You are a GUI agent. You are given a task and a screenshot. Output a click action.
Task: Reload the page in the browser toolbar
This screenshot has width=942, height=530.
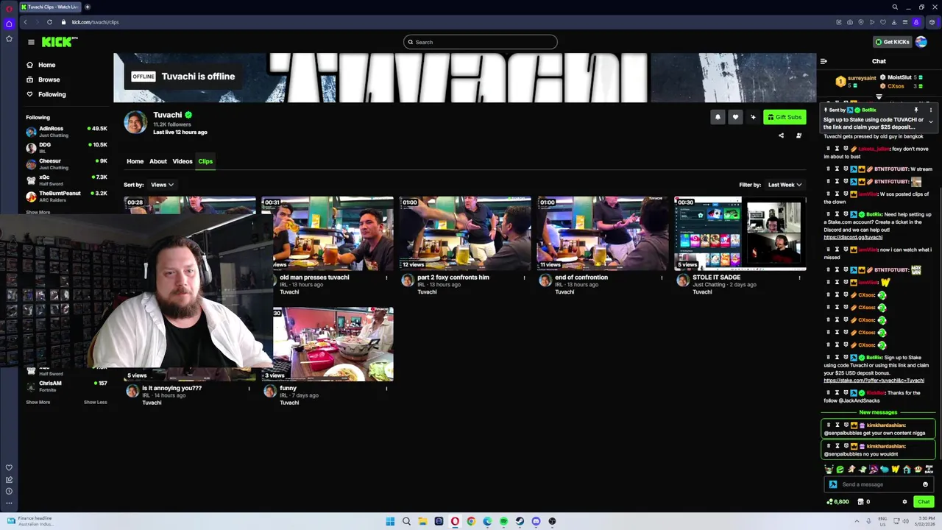click(49, 22)
